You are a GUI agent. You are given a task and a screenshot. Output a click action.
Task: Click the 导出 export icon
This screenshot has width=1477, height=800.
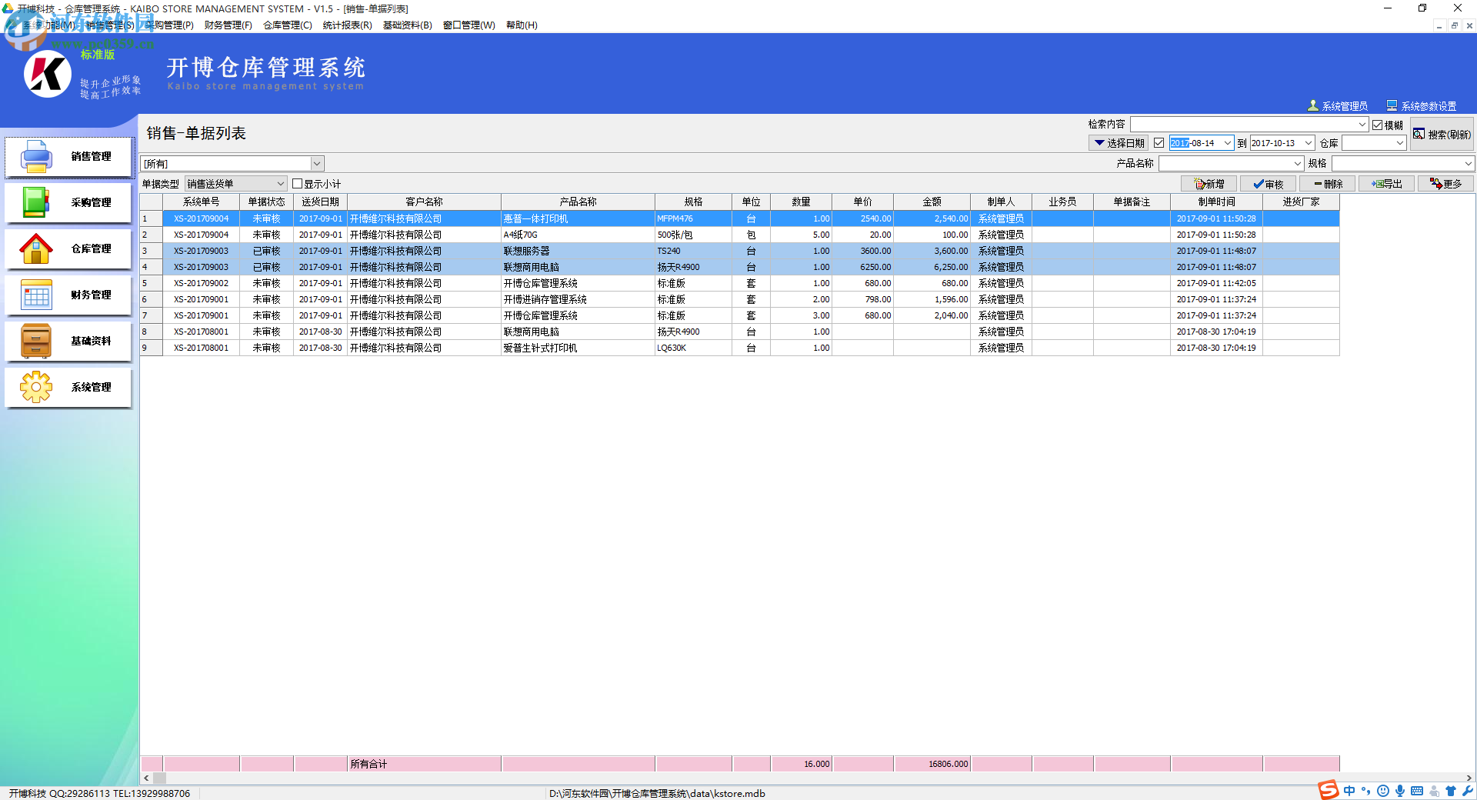tap(1377, 184)
